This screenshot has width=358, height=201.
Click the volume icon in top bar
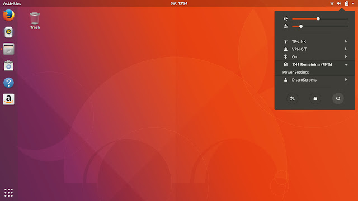(339, 3)
